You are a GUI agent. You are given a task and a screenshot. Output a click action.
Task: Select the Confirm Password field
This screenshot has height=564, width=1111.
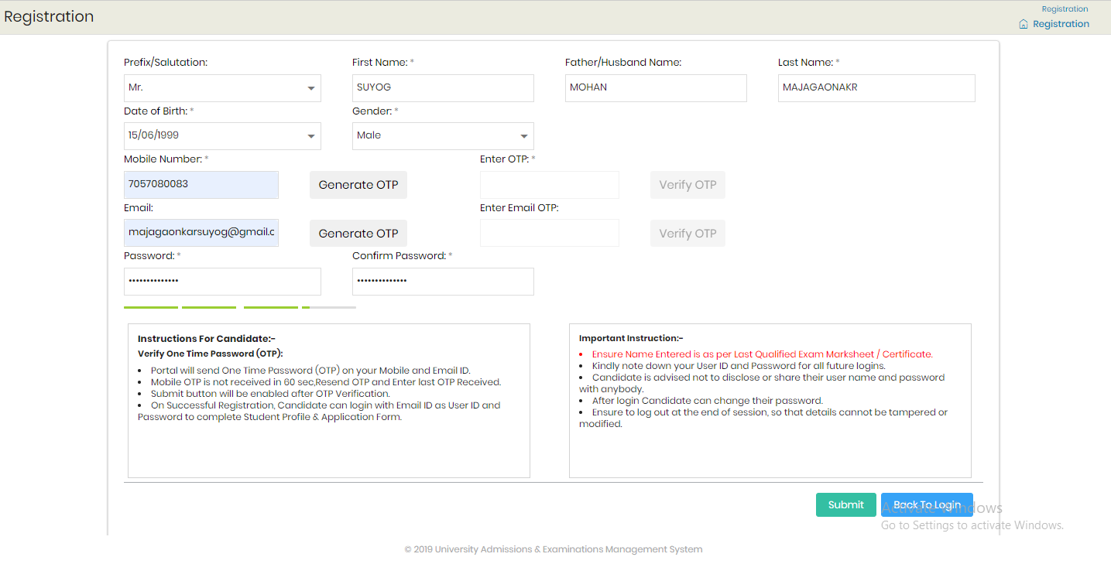[443, 282]
